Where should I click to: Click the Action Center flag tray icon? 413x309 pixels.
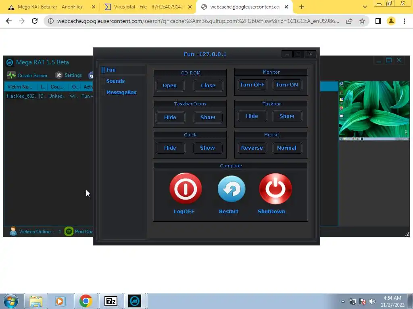pos(363,301)
